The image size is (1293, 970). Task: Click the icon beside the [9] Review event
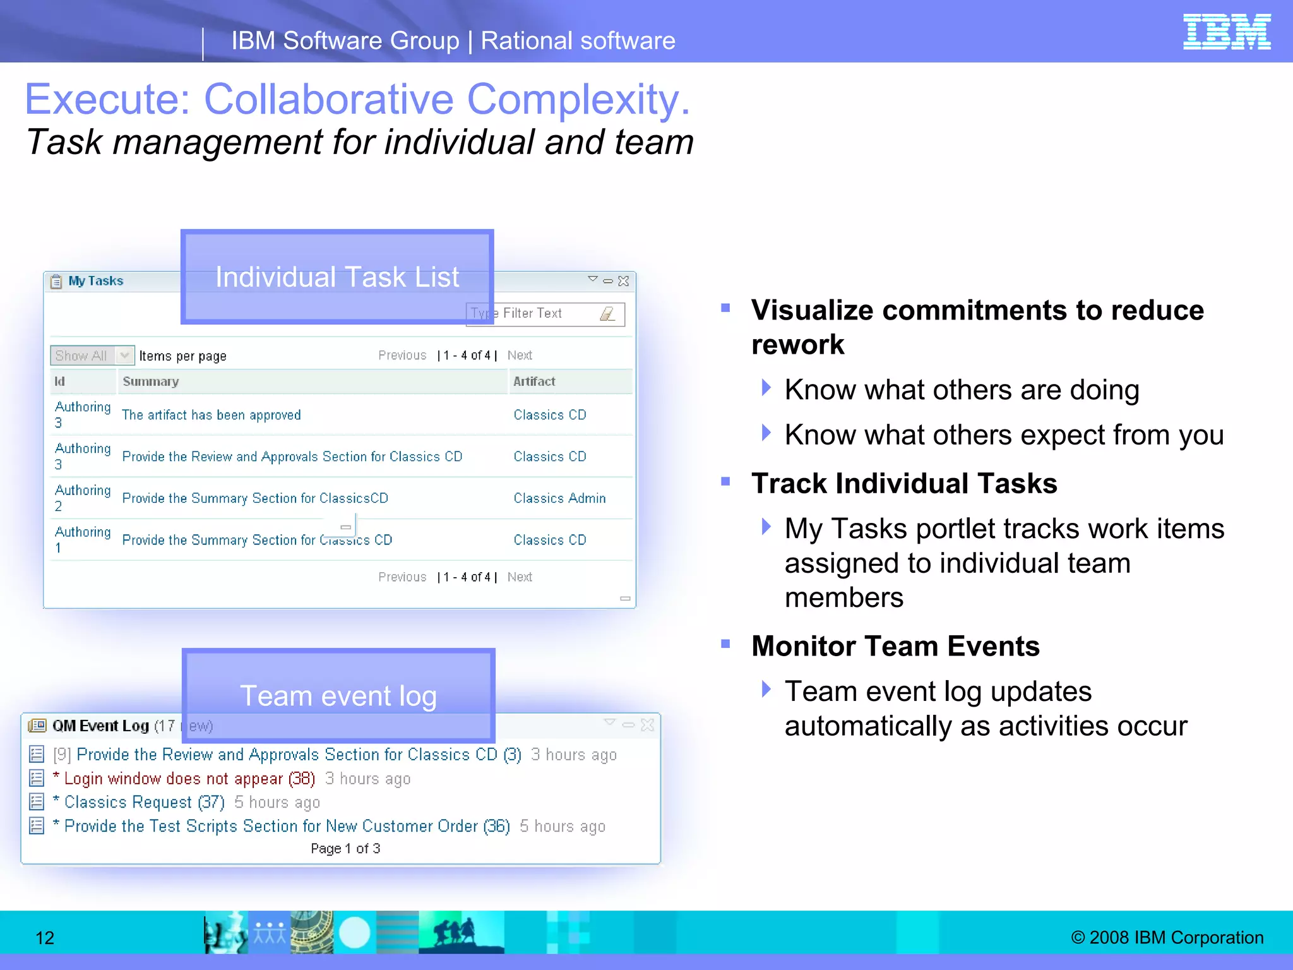pyautogui.click(x=37, y=754)
